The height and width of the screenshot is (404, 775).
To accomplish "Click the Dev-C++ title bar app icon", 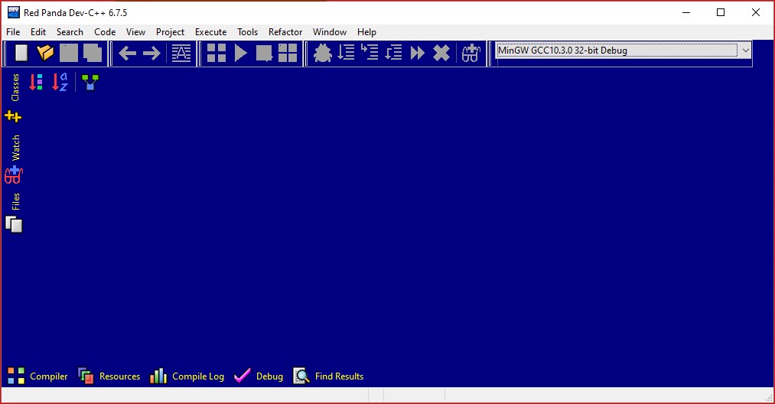I will coord(13,12).
